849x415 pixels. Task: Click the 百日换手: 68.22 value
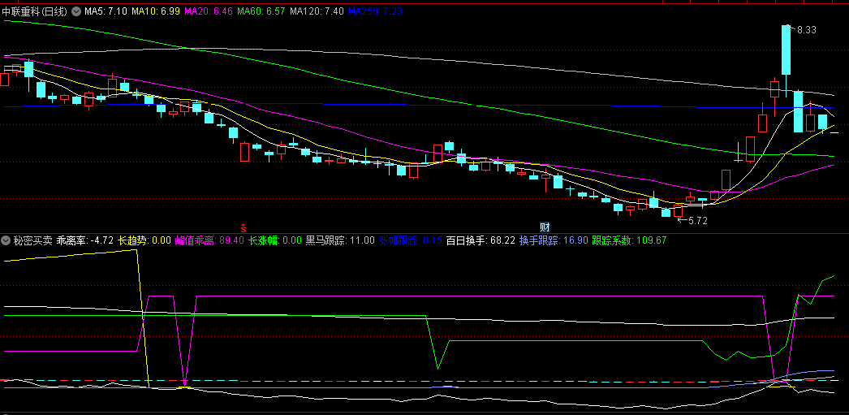pyautogui.click(x=481, y=240)
